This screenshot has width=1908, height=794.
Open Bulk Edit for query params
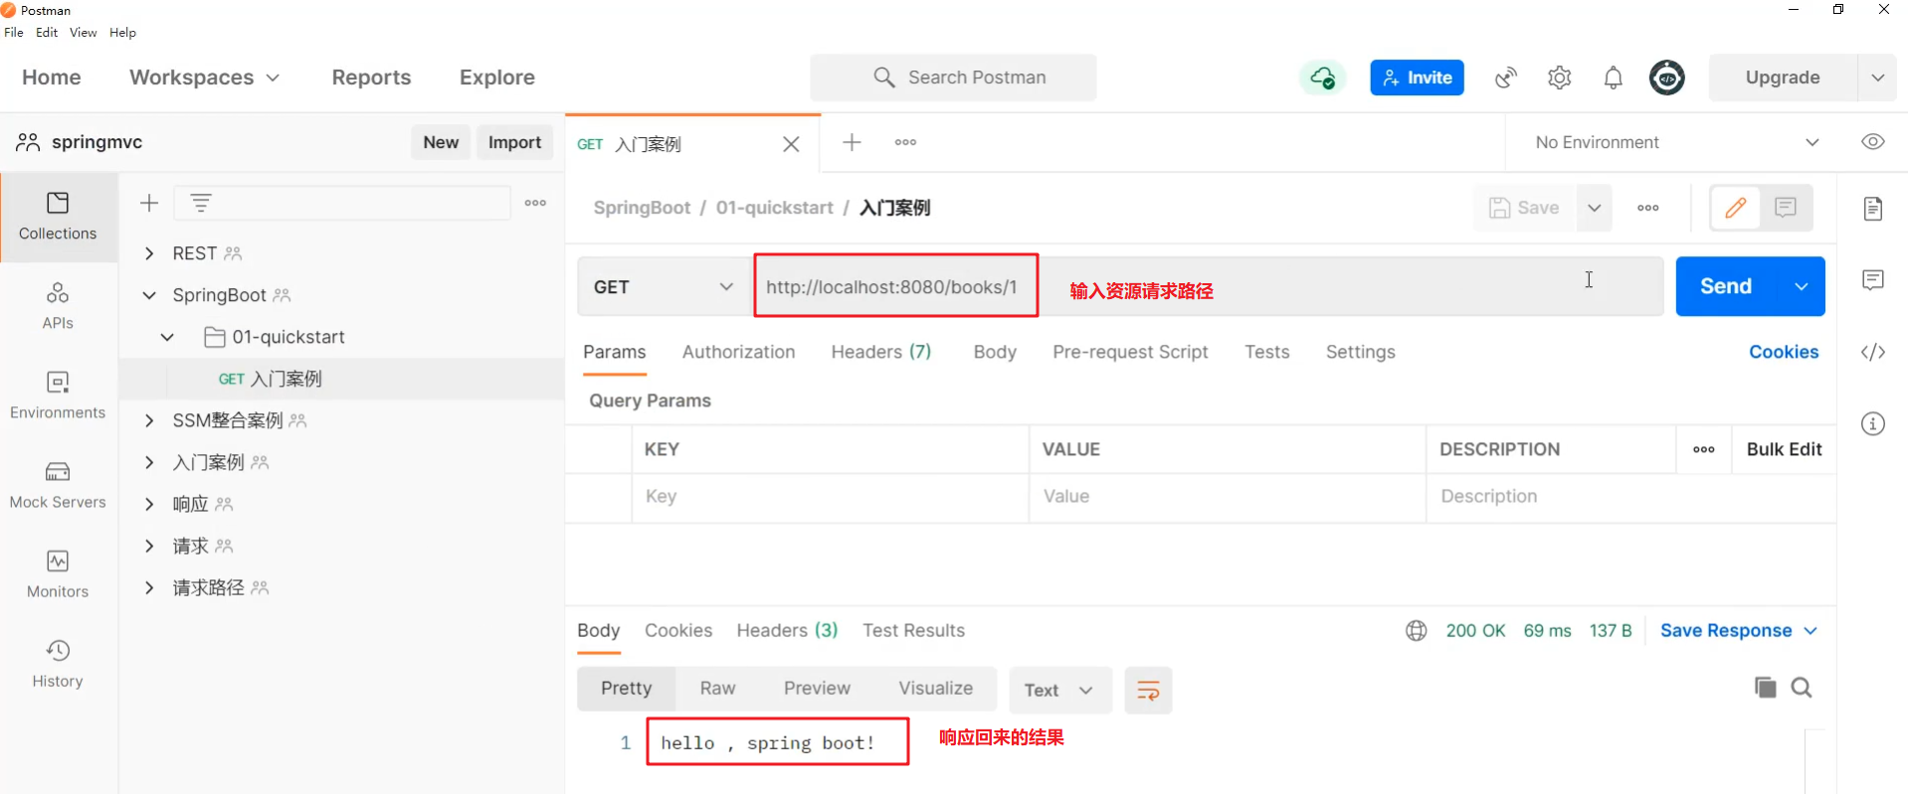[1784, 449]
